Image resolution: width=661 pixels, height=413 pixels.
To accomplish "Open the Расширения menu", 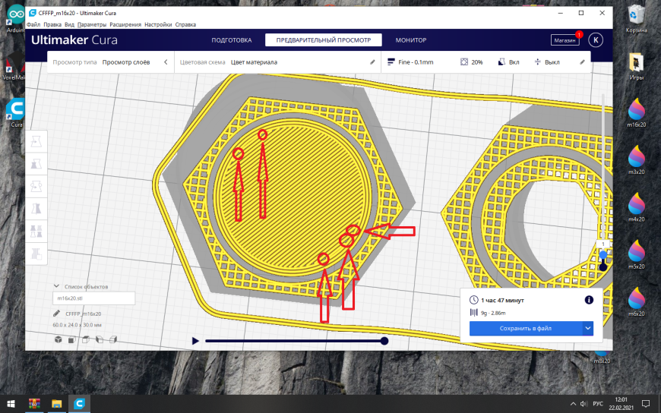I will (125, 24).
